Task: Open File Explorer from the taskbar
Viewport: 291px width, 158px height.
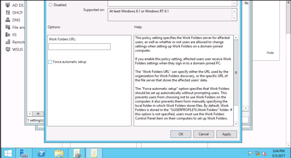Action: (60, 153)
